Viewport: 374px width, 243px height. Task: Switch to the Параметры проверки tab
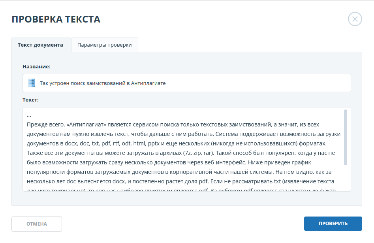click(104, 45)
